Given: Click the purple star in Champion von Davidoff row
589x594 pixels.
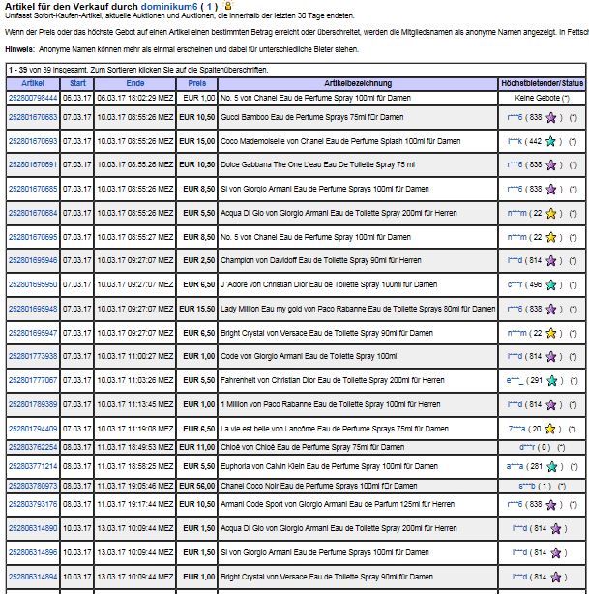Looking at the screenshot, I should pos(551,260).
